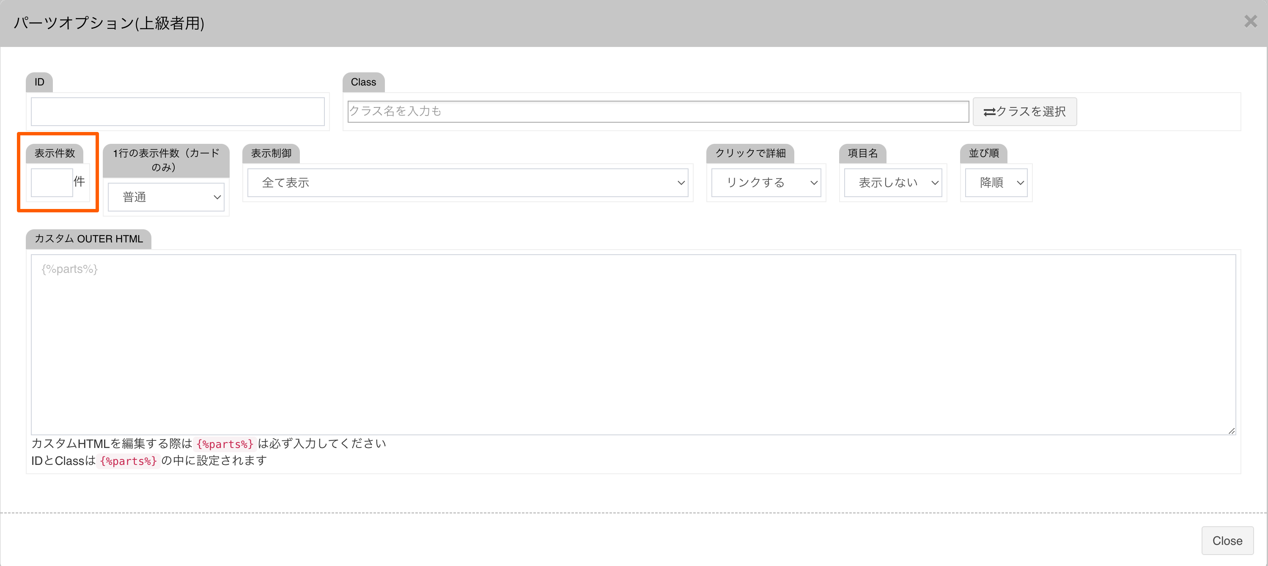1268x566 pixels.
Task: Click the 項目名 label
Action: pos(863,154)
